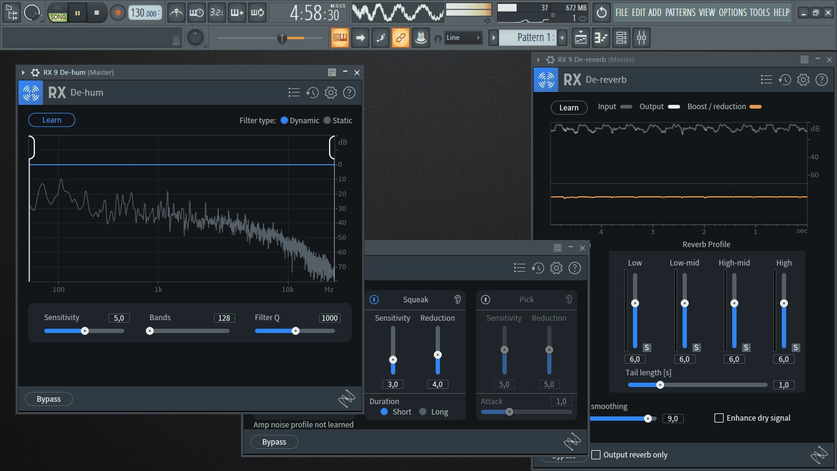
Task: Open the PATTERNS menu
Action: 680,12
